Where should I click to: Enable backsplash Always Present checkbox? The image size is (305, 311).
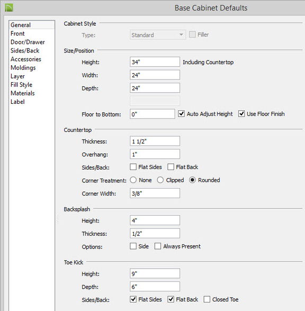158,246
